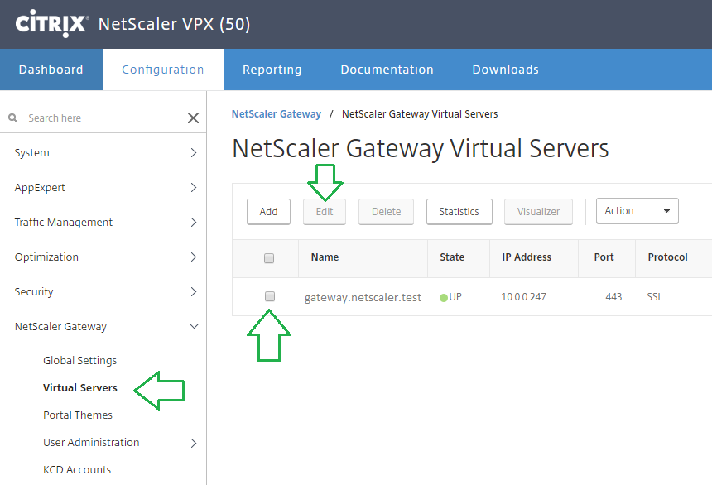Open the gateway.netscaler.test virtual server
Screen dimensions: 712x485
(x=363, y=296)
